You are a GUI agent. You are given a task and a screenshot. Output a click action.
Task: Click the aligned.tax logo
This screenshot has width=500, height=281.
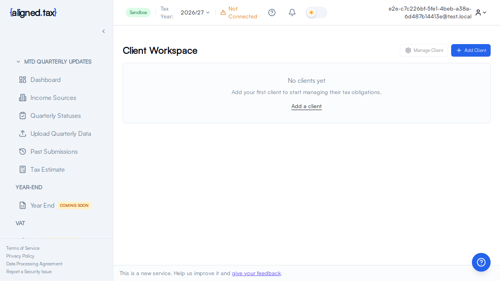[x=33, y=12]
